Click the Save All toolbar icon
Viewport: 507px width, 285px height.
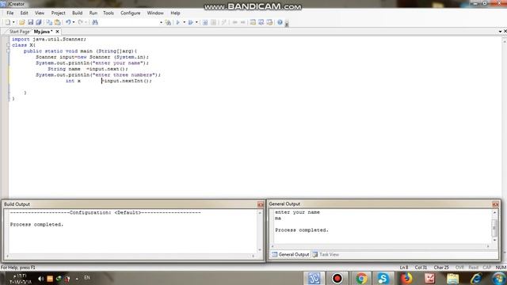click(39, 22)
